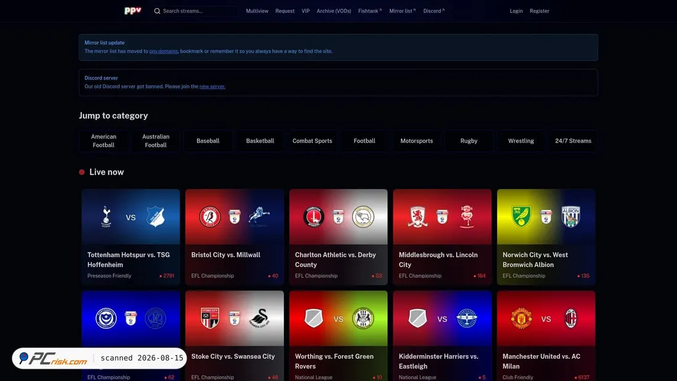Click the Charlton Athletic crest icon
Image resolution: width=677 pixels, height=381 pixels.
[x=314, y=217]
